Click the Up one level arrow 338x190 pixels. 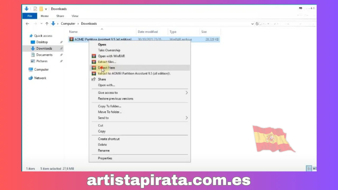coord(47,23)
